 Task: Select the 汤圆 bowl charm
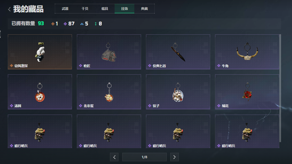40,92
